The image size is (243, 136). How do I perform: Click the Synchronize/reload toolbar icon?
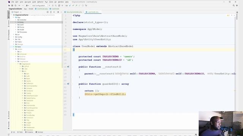[x=15, y=6]
